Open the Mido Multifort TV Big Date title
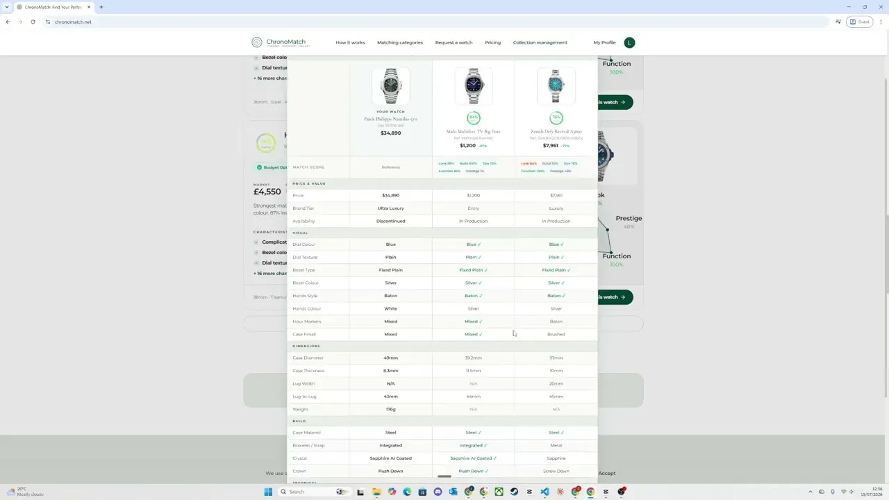The width and height of the screenshot is (889, 500). point(473,131)
